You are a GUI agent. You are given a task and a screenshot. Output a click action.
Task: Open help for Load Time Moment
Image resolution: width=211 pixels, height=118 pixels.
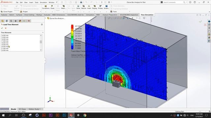tap(42, 25)
